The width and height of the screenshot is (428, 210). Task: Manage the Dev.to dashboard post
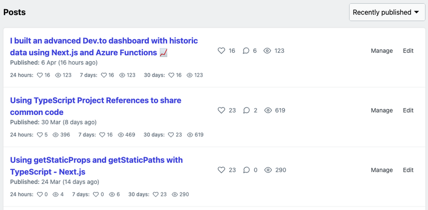(382, 50)
